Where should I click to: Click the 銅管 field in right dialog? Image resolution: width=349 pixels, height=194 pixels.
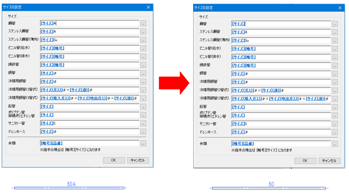tap(281, 74)
